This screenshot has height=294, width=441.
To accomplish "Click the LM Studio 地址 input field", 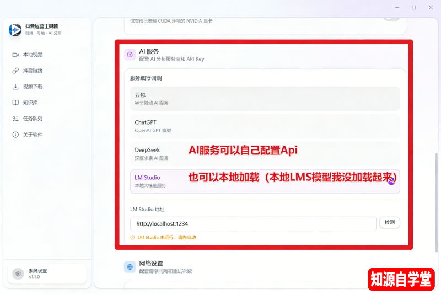I will (253, 223).
